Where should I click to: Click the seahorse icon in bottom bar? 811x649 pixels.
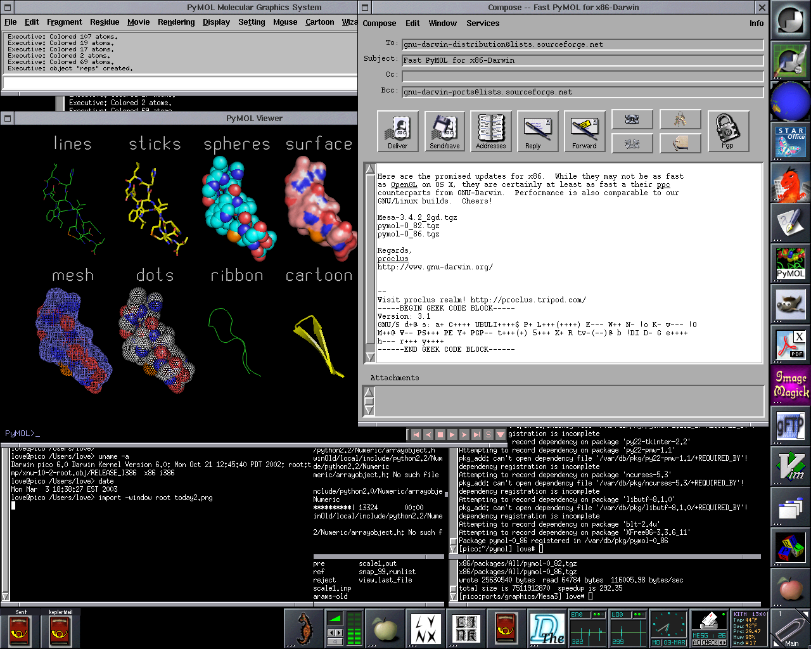[x=304, y=629]
